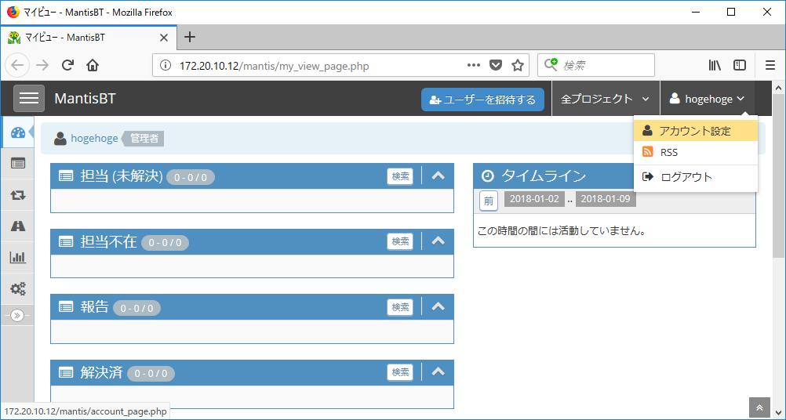Image resolution: width=786 pixels, height=420 pixels.
Task: Open the 全プロジェクト project dropdown
Action: tap(606, 99)
